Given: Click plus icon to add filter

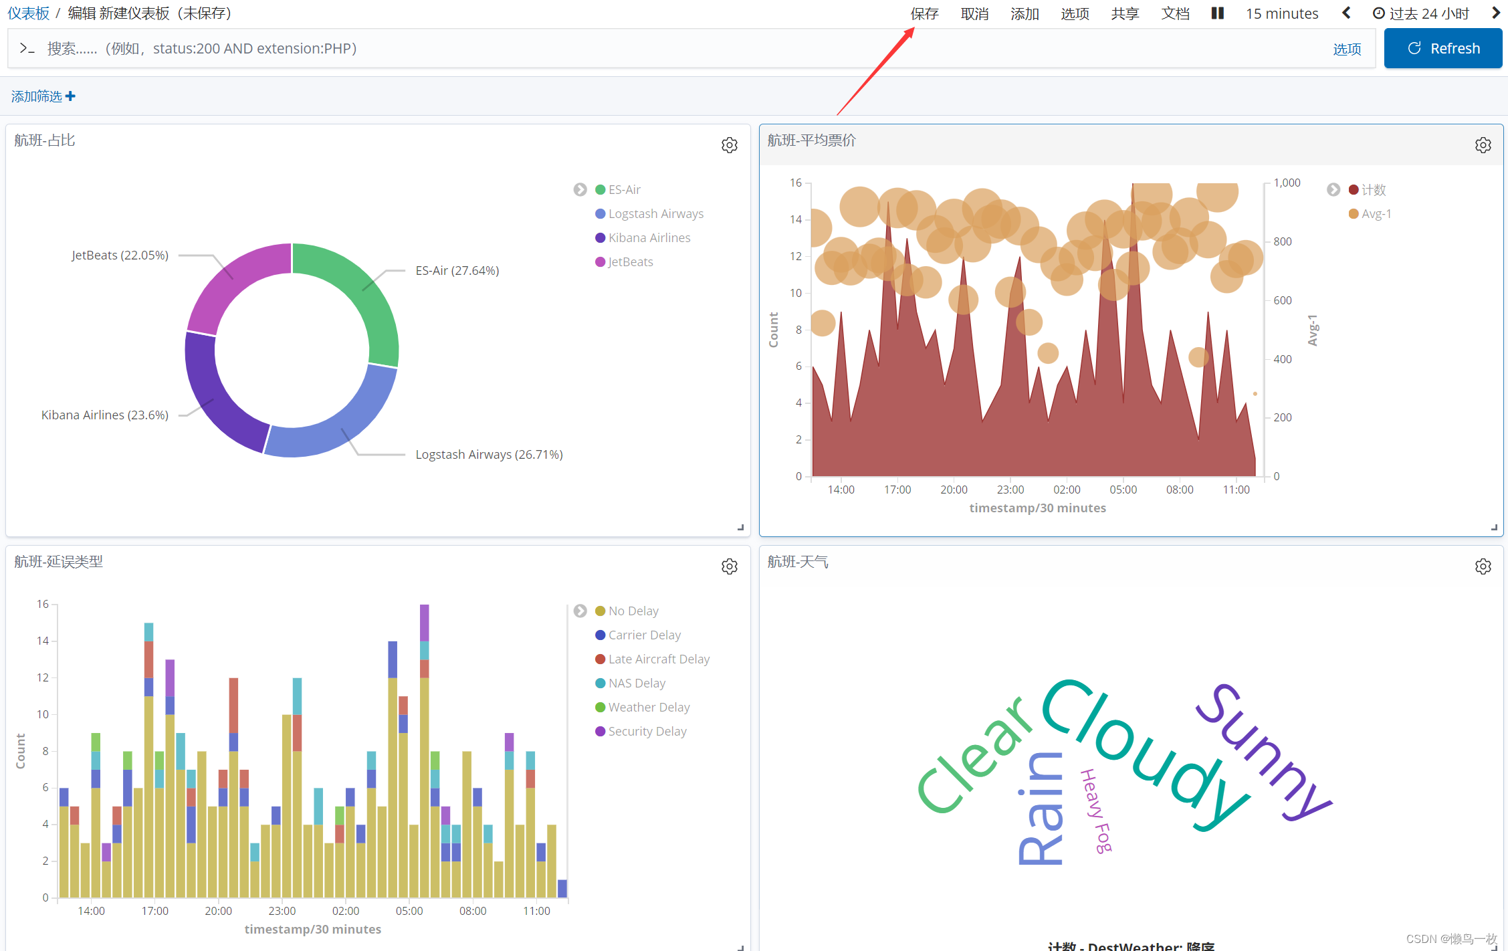Looking at the screenshot, I should (x=70, y=96).
